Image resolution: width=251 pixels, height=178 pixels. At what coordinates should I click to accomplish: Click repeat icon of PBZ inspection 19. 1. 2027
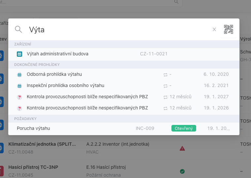pos(165,97)
